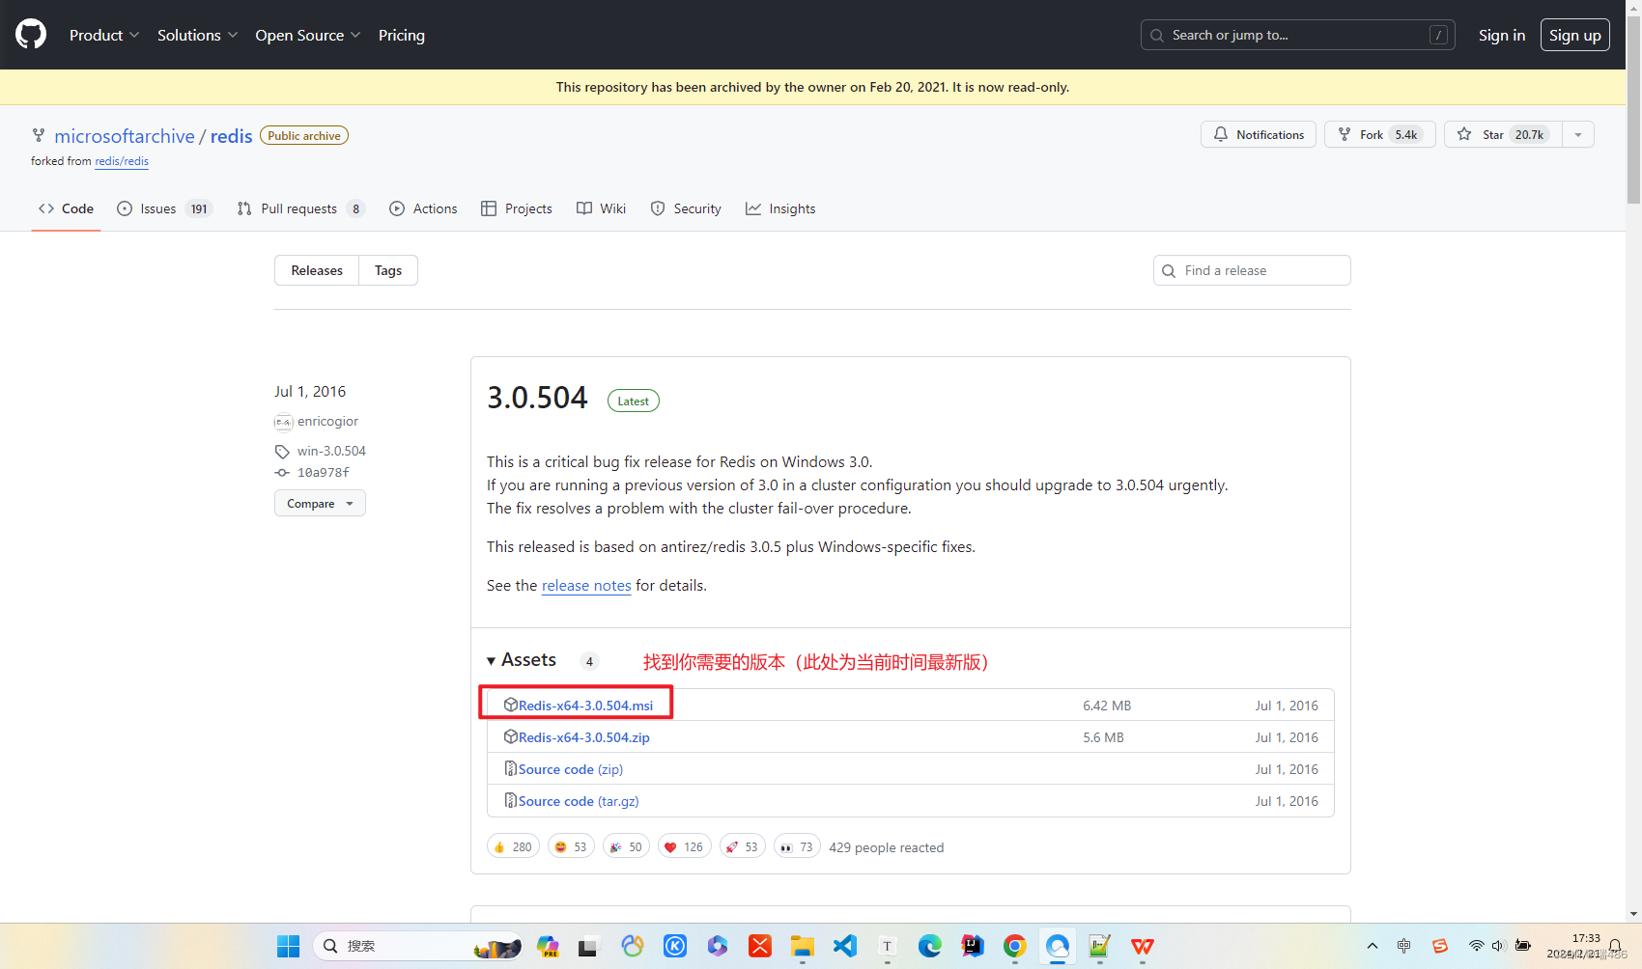
Task: Open Task View from the taskbar
Action: 587,946
